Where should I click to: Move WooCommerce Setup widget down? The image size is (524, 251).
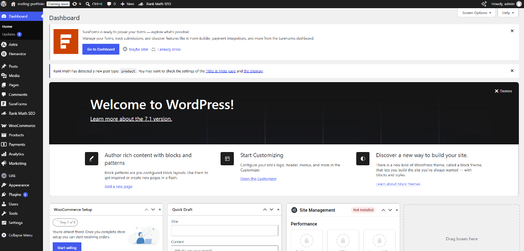tap(153, 210)
